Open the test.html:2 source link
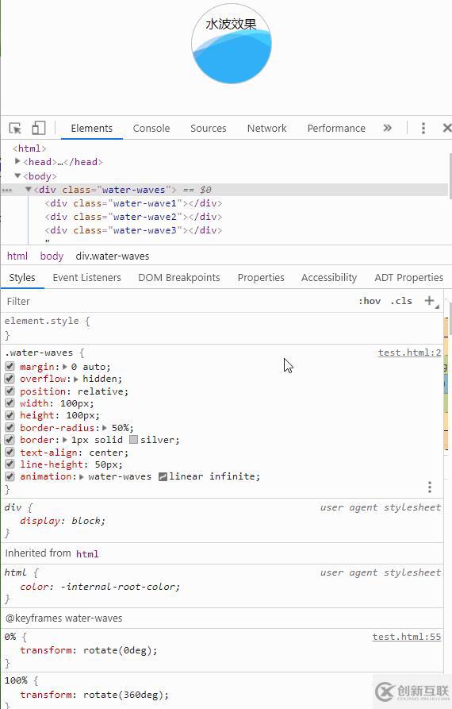The width and height of the screenshot is (452, 709). [409, 353]
